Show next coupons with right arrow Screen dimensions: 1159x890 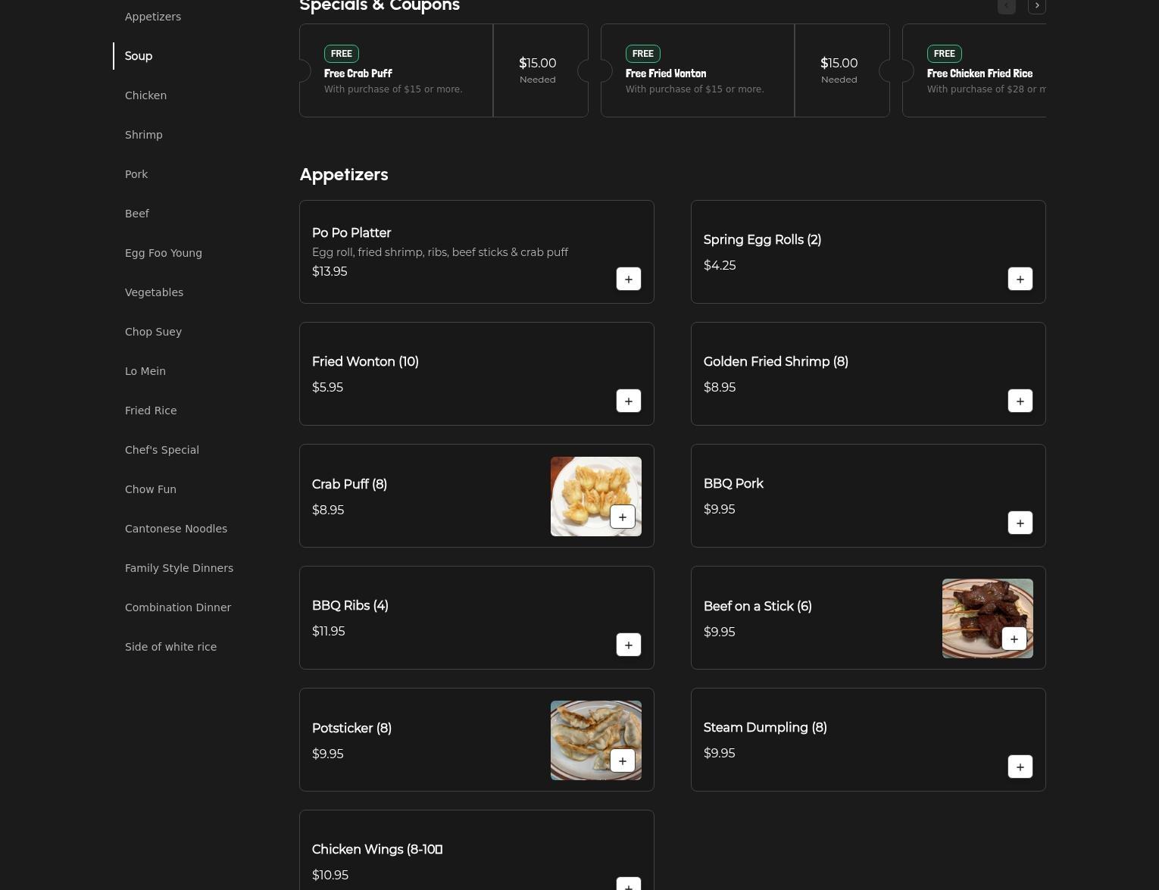pyautogui.click(x=1036, y=6)
